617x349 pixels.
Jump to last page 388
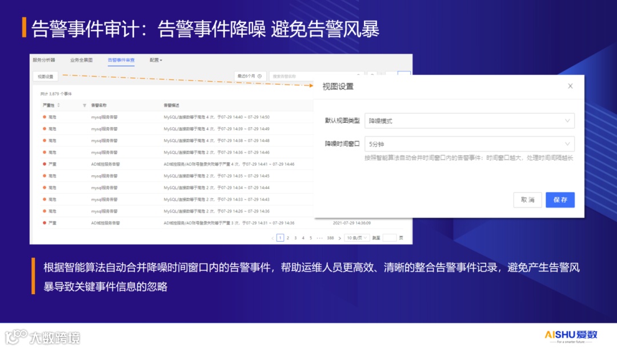coord(331,238)
